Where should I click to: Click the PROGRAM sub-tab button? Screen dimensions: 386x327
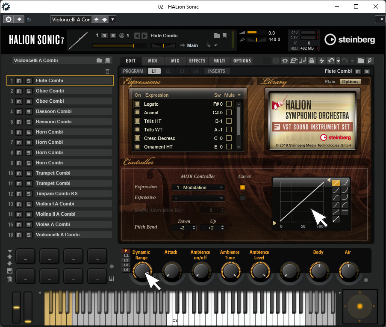pos(133,71)
